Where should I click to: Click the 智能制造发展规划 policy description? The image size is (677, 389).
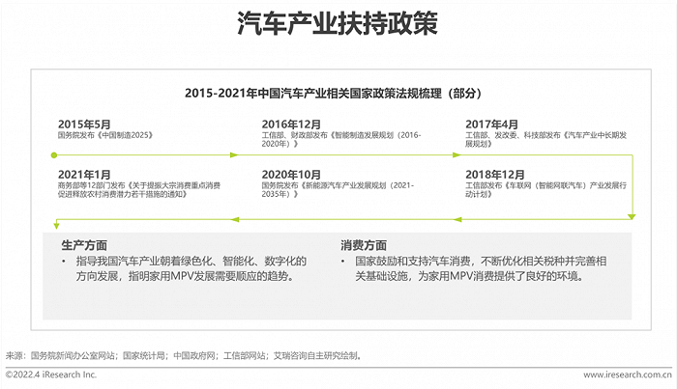(341, 140)
